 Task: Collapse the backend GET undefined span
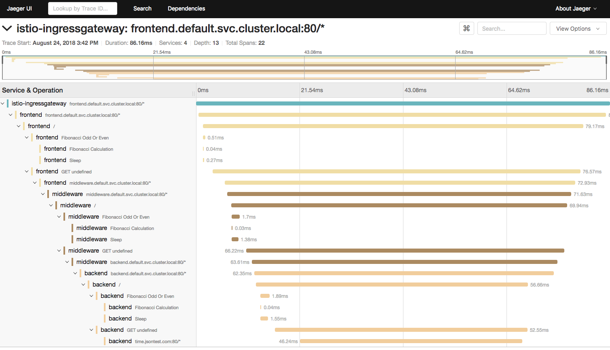[x=92, y=330]
